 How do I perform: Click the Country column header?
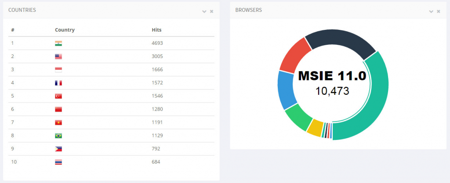point(65,30)
